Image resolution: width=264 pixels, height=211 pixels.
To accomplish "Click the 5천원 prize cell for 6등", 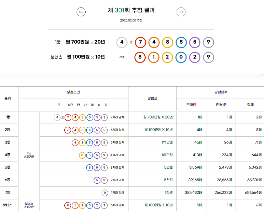I will 168,180.
